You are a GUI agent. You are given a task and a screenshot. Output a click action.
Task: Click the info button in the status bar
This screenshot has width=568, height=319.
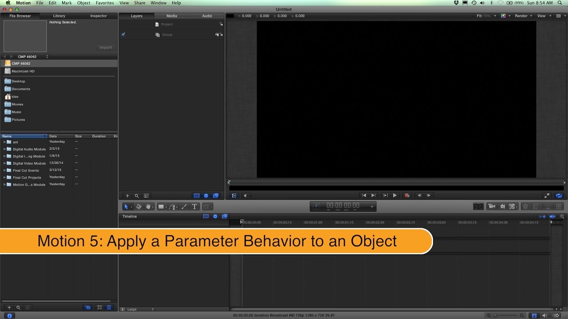pyautogui.click(x=9, y=315)
